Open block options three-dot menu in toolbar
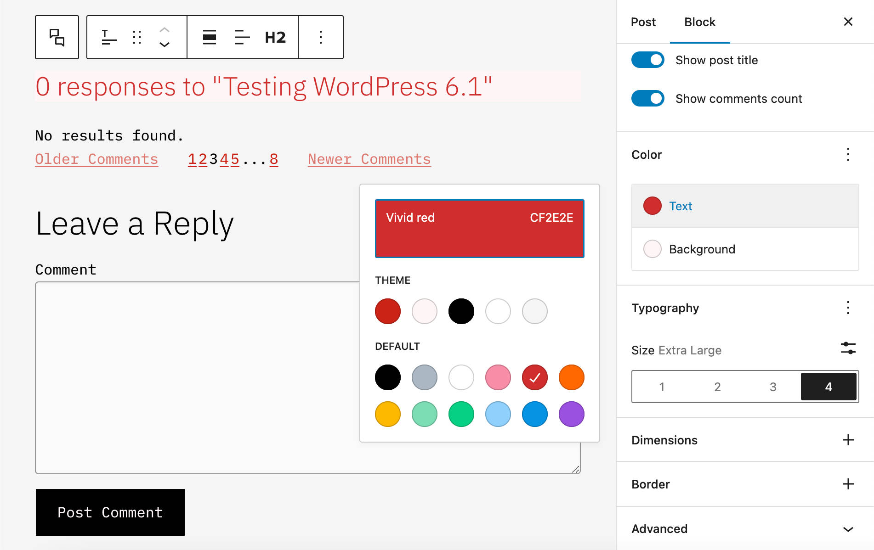The width and height of the screenshot is (874, 550). (x=321, y=37)
